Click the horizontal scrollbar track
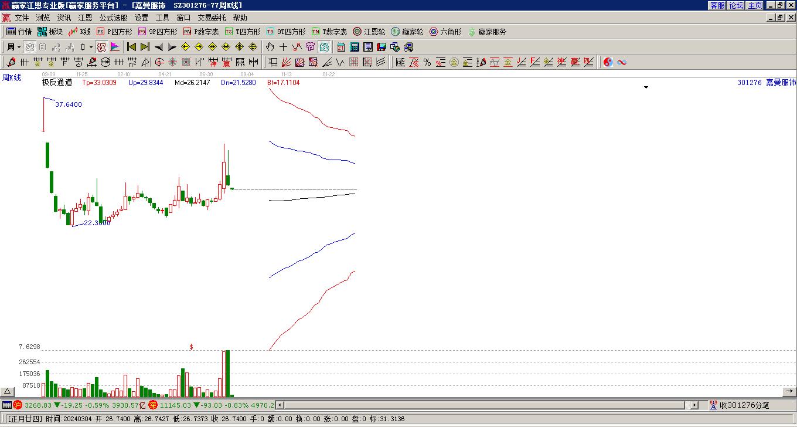The width and height of the screenshot is (797, 427). point(484,405)
